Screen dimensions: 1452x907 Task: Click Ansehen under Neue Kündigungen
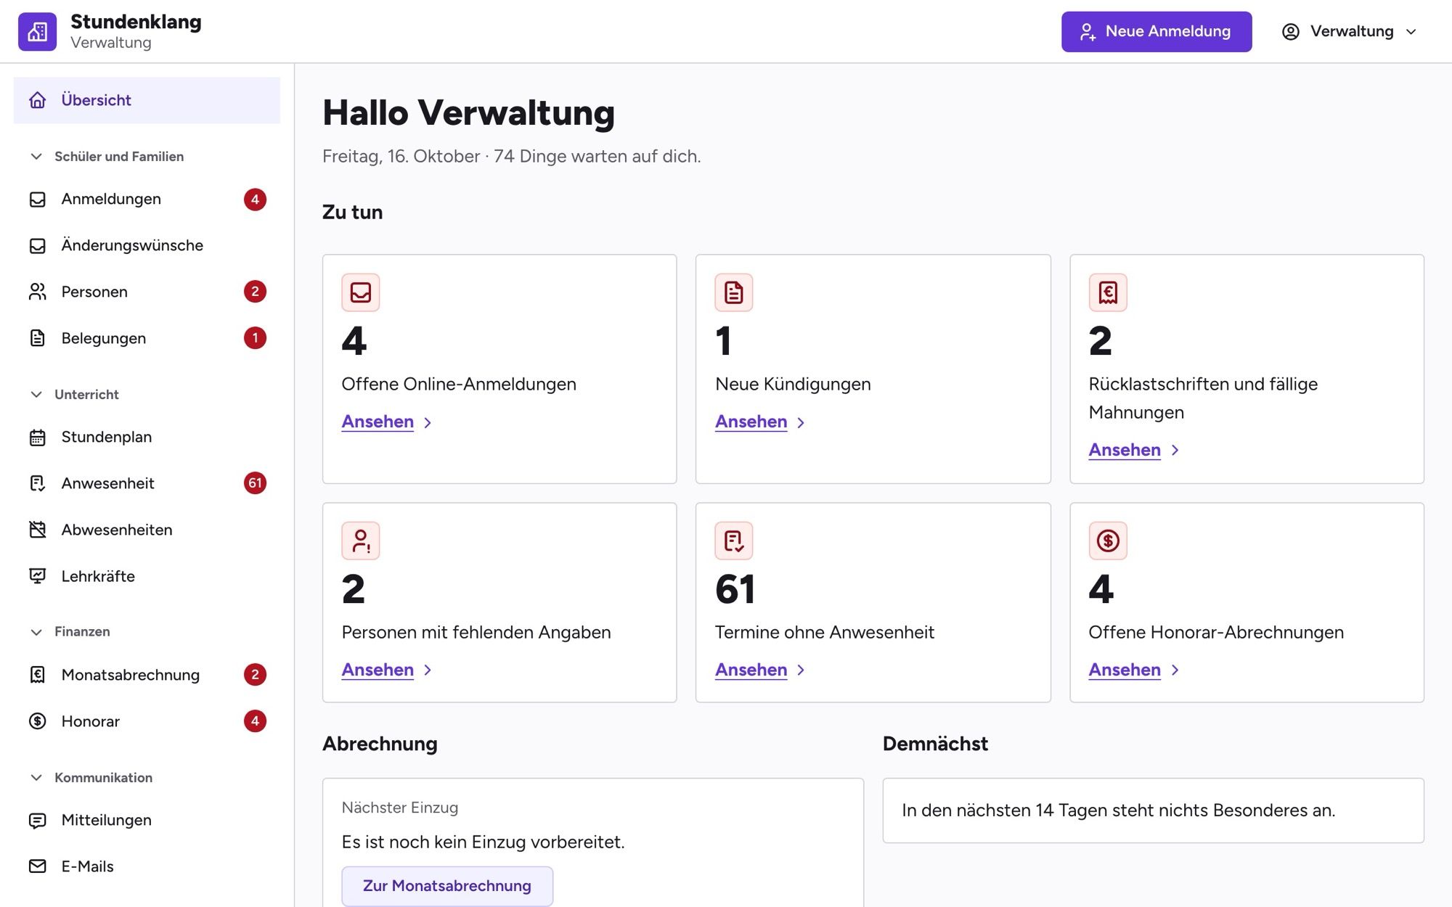tap(760, 422)
